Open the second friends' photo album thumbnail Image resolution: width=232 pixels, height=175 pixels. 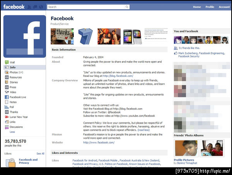(212, 148)
